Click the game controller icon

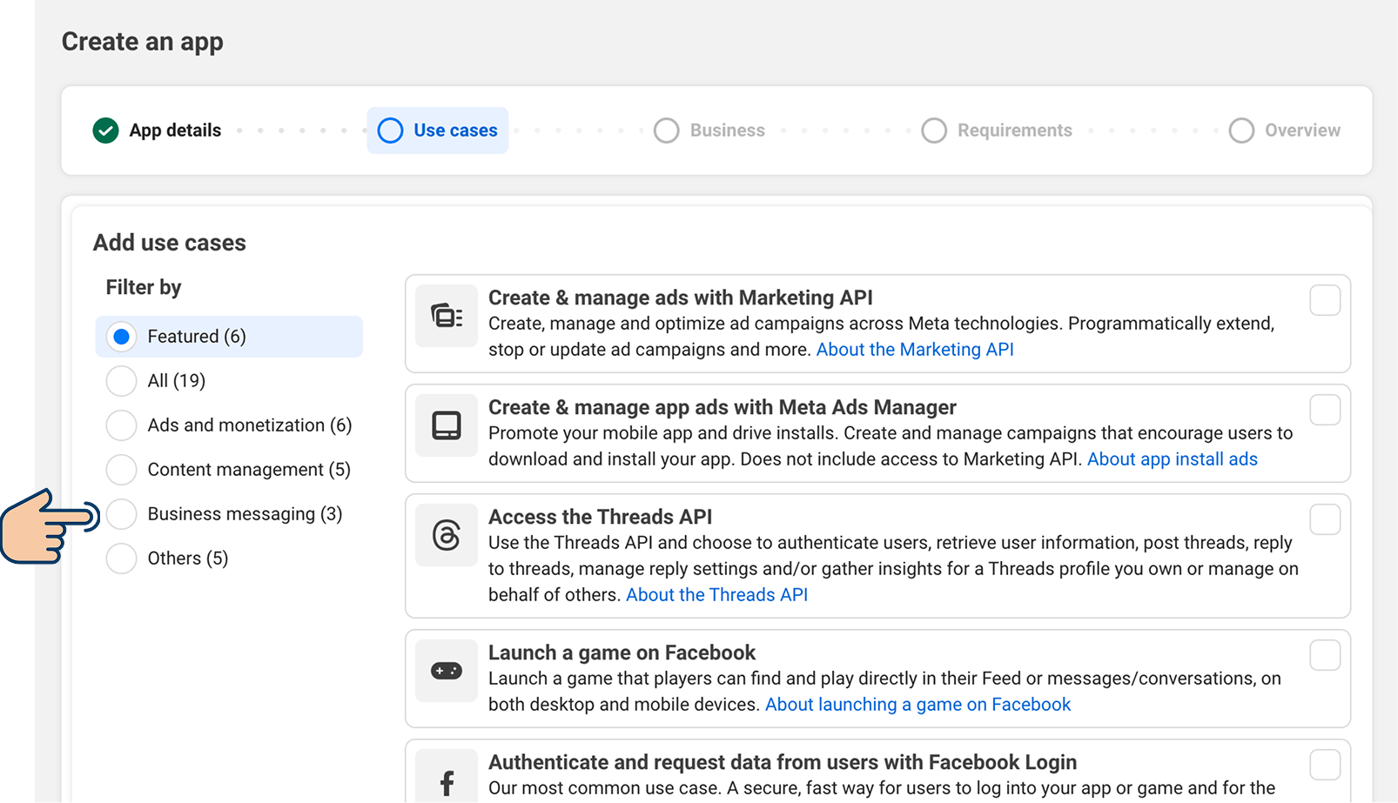[447, 671]
